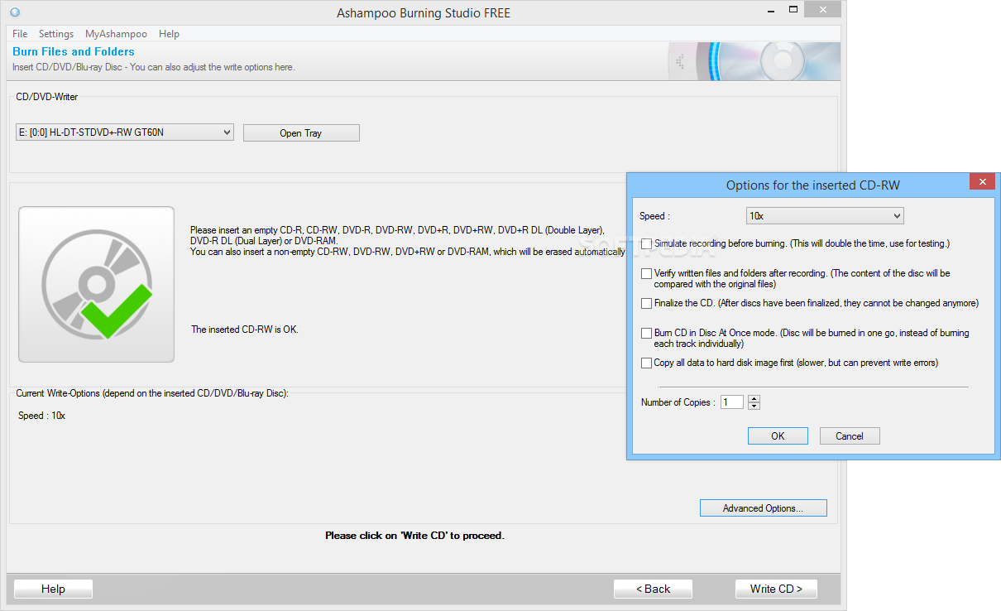Close the CD-RW options dialog

click(x=982, y=182)
